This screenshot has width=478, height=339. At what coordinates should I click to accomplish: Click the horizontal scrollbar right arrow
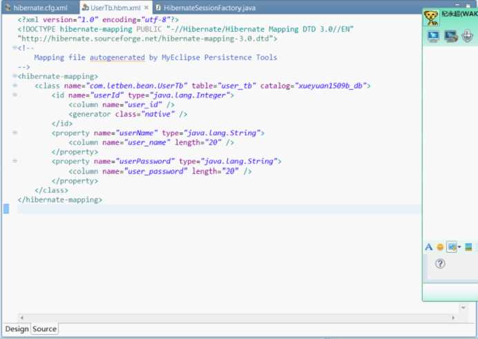click(453, 318)
